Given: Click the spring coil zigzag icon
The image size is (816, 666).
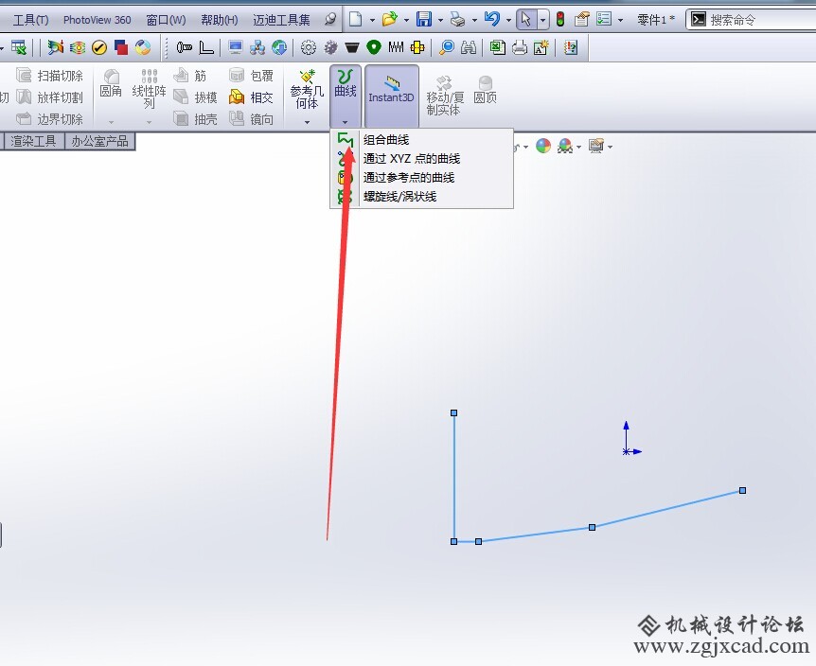Looking at the screenshot, I should click(396, 48).
